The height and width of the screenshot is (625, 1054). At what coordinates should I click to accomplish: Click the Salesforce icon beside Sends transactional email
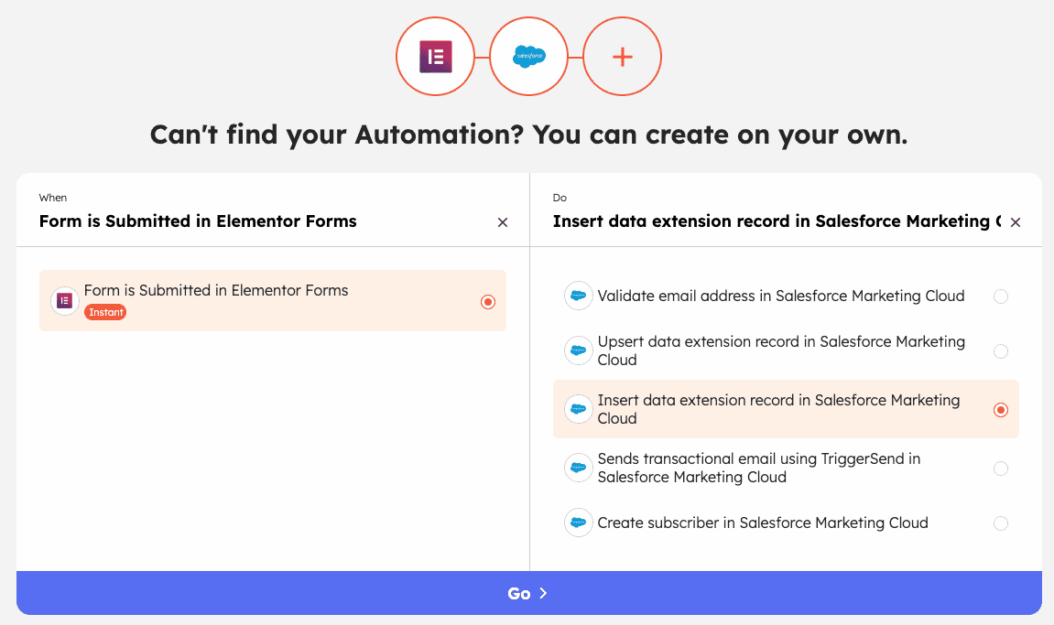578,468
